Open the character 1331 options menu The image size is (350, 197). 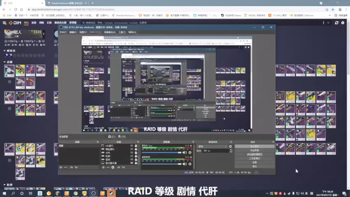tap(44, 34)
